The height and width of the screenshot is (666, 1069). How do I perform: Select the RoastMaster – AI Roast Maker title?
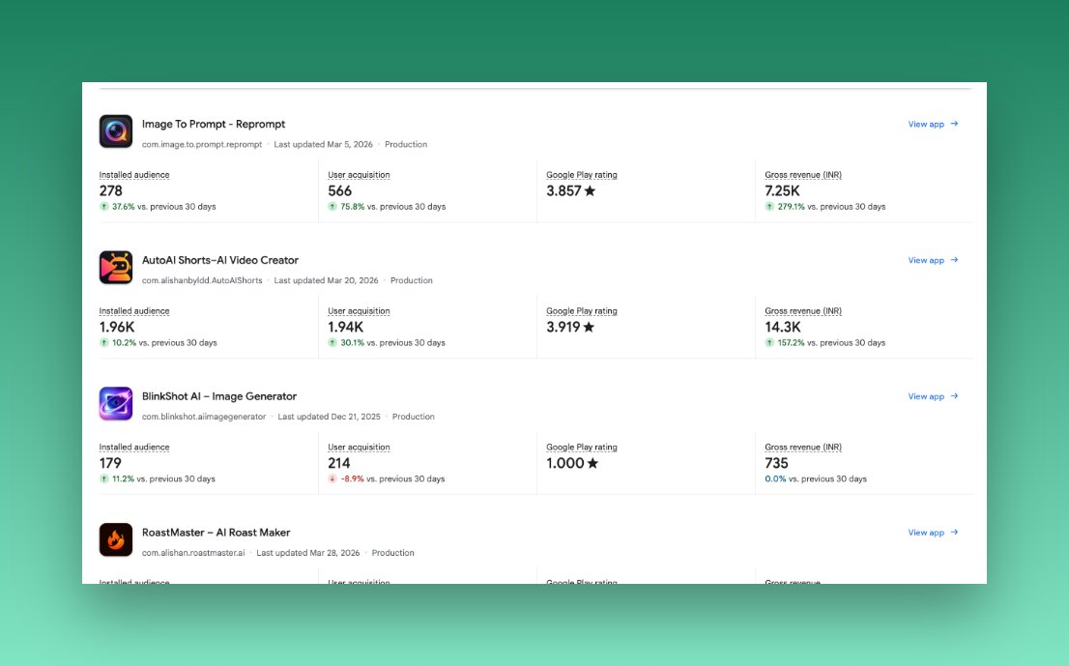tap(217, 533)
